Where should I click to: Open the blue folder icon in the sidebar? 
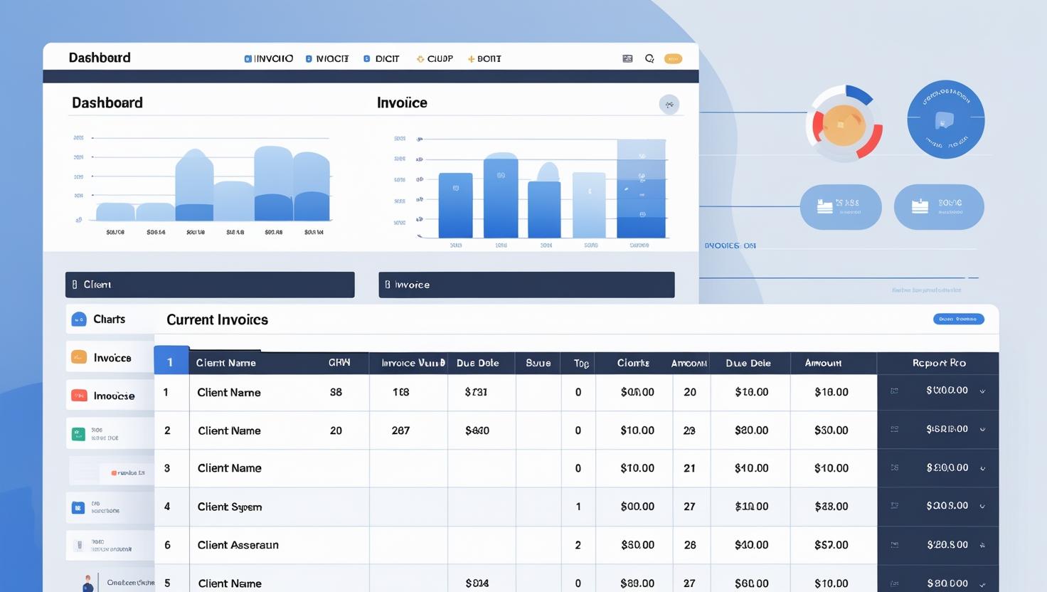[78, 507]
